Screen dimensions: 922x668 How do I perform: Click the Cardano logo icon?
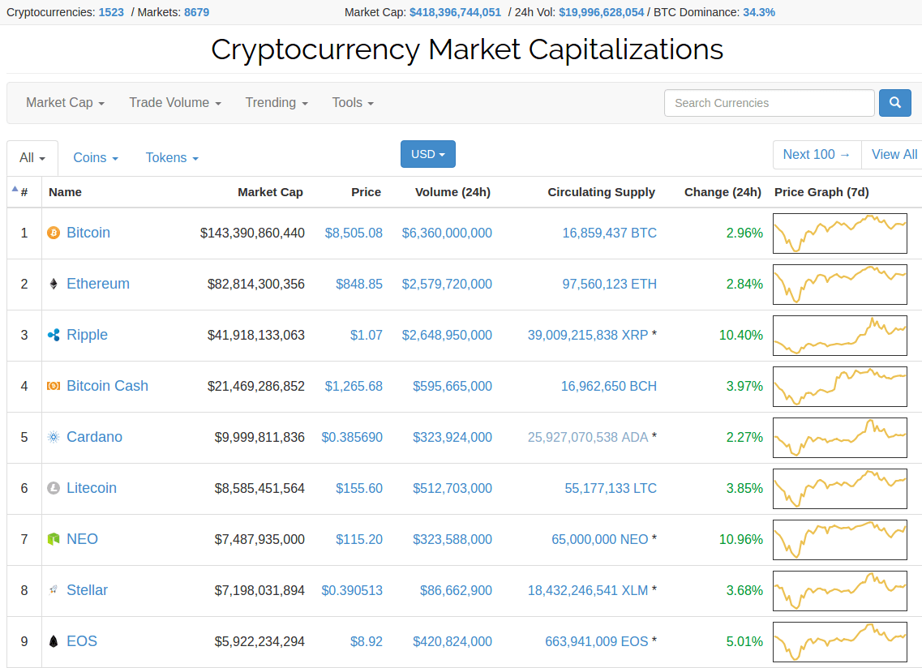pos(54,438)
